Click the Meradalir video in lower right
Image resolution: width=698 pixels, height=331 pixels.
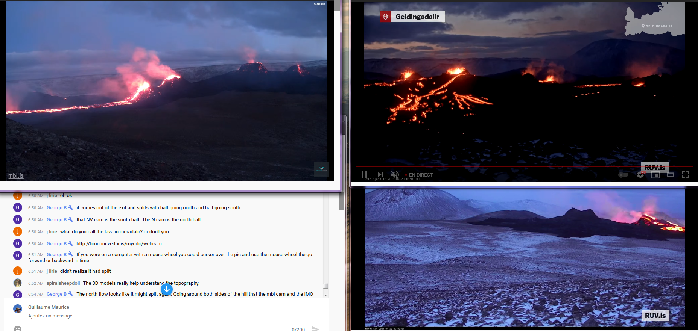point(525,258)
